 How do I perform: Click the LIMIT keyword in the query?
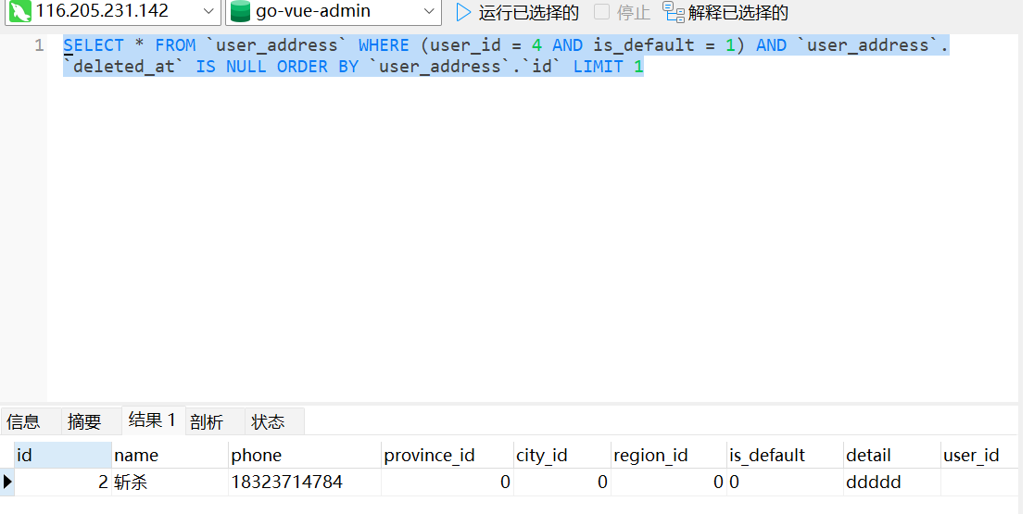tap(599, 67)
